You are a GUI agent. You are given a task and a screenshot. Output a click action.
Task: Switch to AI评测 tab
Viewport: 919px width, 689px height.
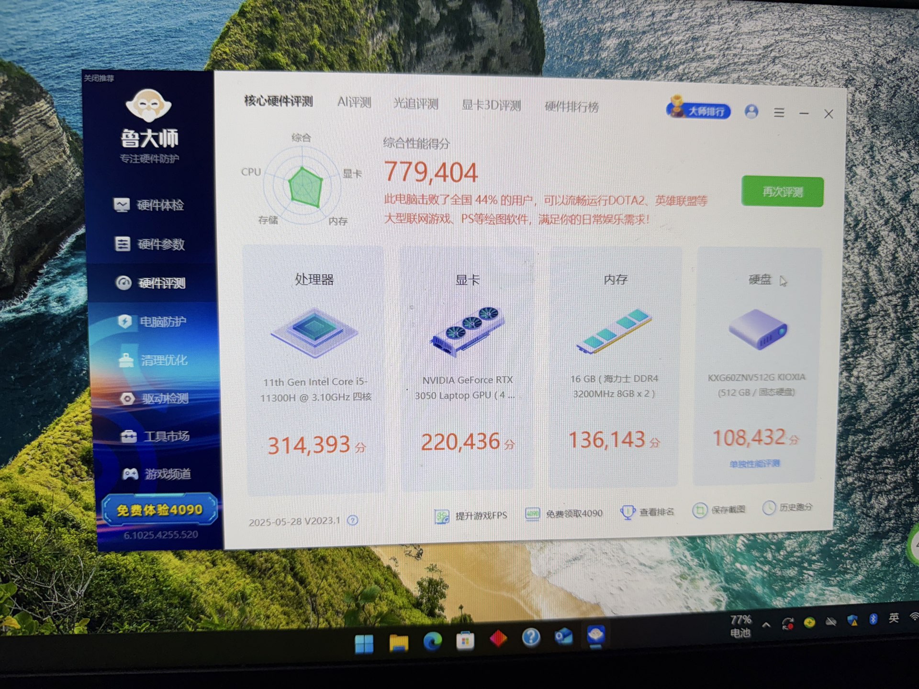coord(354,102)
